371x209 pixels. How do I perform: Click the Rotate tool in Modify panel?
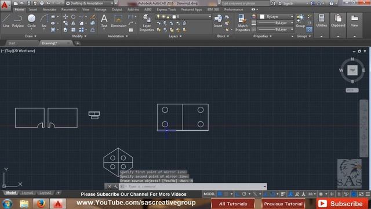tap(74, 17)
